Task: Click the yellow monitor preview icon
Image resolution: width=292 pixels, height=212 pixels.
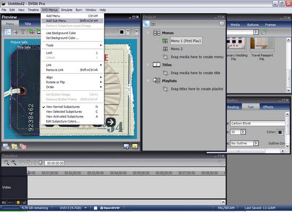Action: (x=135, y=146)
